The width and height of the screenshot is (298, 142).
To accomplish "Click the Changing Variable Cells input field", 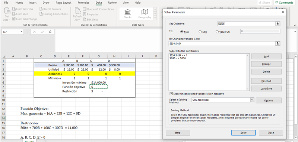I will 222,43.
